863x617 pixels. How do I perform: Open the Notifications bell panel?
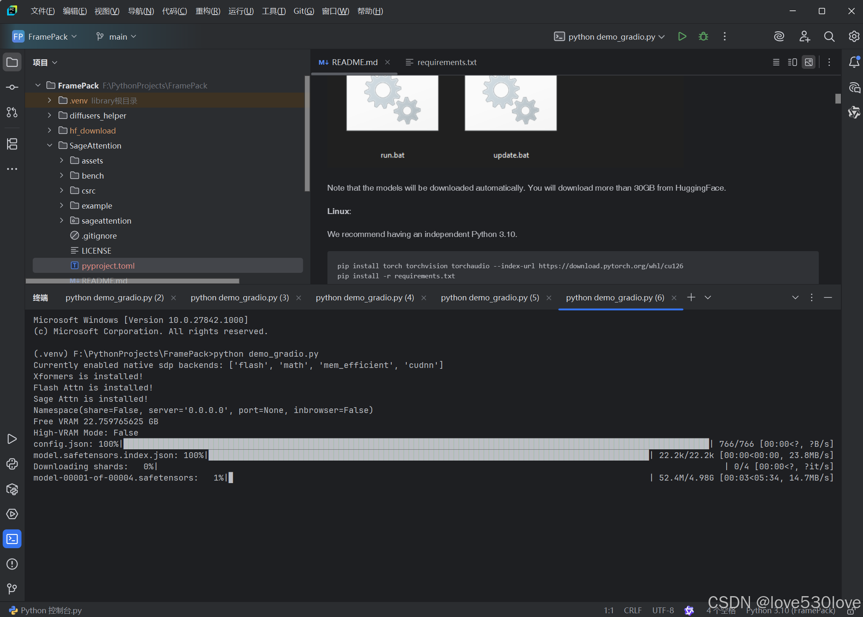click(x=854, y=62)
